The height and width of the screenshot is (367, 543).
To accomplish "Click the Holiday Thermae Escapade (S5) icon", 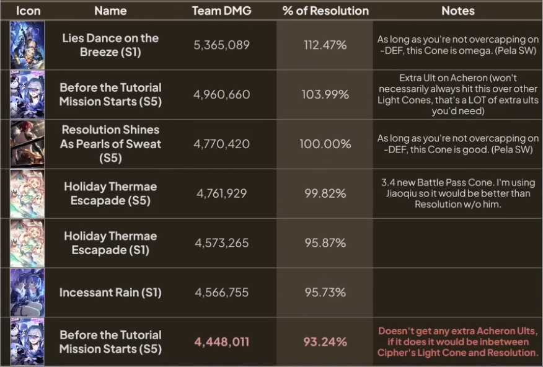I will (x=27, y=193).
